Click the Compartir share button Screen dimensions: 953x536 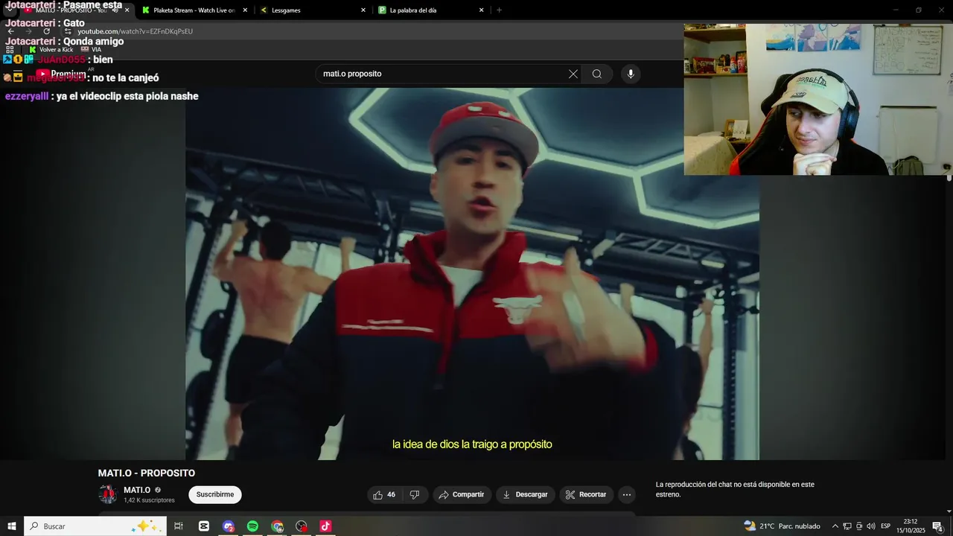point(461,494)
